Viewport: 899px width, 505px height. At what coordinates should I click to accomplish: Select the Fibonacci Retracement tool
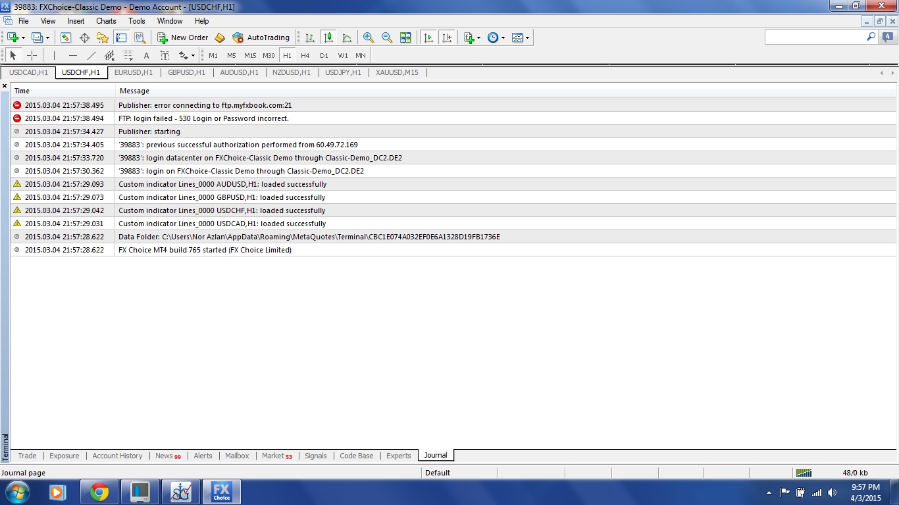128,55
